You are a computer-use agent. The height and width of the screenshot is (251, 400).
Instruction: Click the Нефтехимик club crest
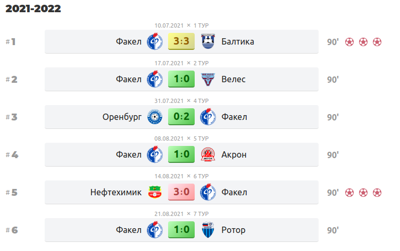(155, 192)
